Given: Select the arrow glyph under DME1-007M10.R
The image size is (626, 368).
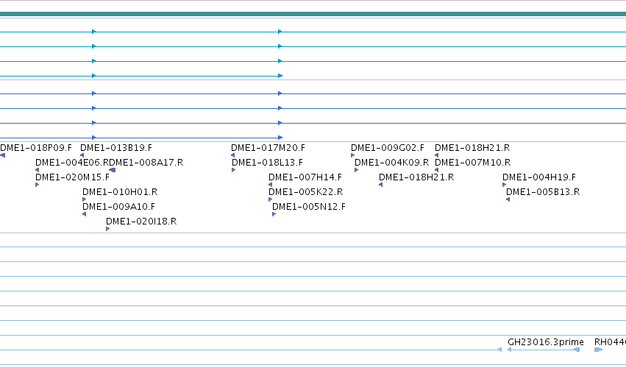Looking at the screenshot, I should click(436, 170).
